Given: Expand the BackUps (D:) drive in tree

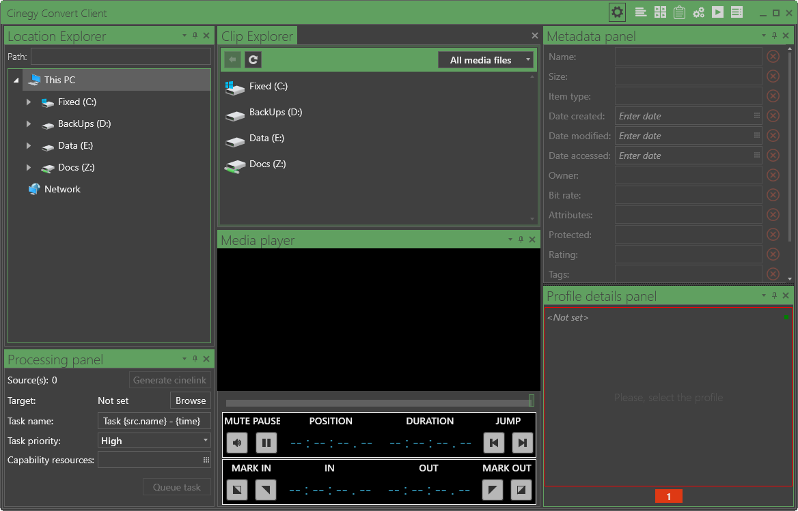Looking at the screenshot, I should (29, 124).
